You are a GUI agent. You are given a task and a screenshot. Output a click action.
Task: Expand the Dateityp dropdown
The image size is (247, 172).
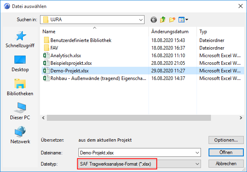coord(196,164)
